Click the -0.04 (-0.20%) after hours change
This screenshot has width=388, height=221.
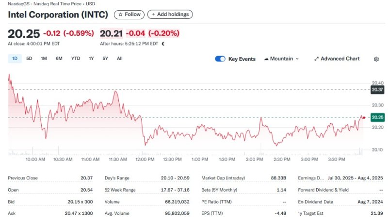coord(153,33)
